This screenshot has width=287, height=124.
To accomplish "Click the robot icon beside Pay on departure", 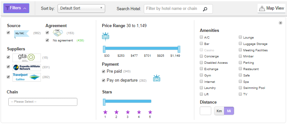I will point(157,78).
